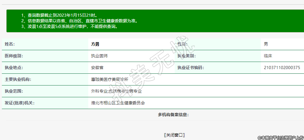This screenshot has width=304, height=140.
Task: Select the 多机构备案信息 section heading
Action: point(173,115)
